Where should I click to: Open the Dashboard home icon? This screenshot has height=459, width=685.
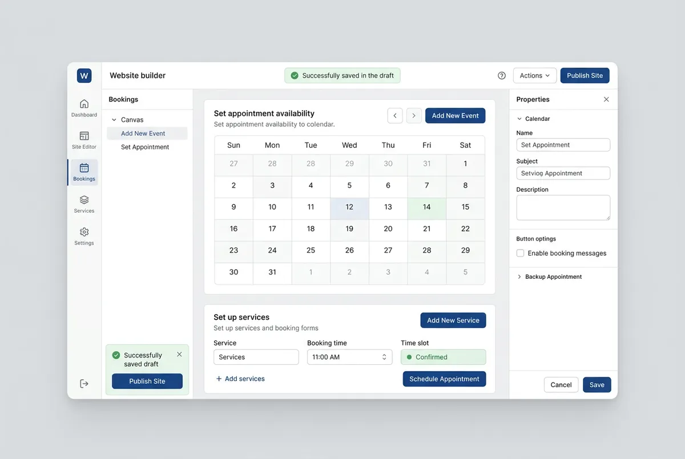tap(84, 104)
